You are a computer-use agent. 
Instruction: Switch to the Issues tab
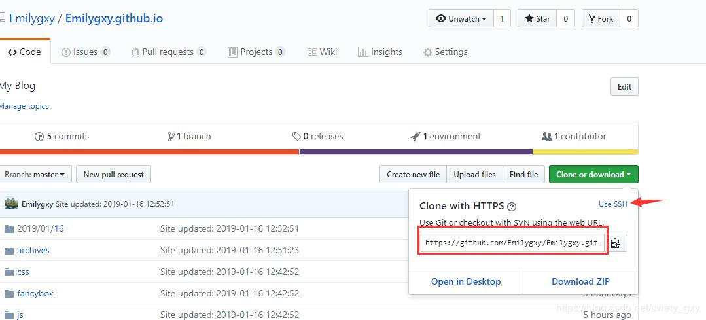tap(86, 52)
